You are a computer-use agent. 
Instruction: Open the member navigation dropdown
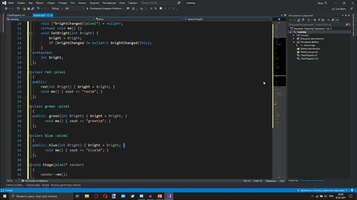[228, 19]
